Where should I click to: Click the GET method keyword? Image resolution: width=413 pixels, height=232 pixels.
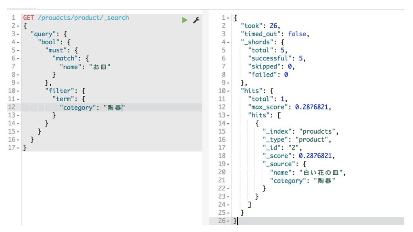pos(29,18)
